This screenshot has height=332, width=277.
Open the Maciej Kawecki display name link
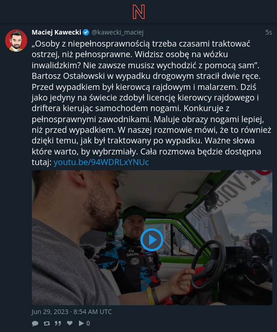56,32
